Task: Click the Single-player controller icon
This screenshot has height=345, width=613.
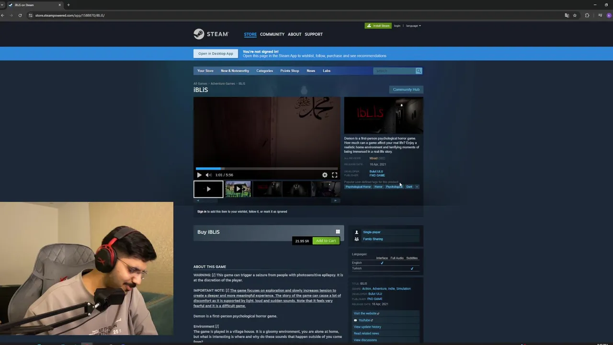Action: (x=356, y=232)
